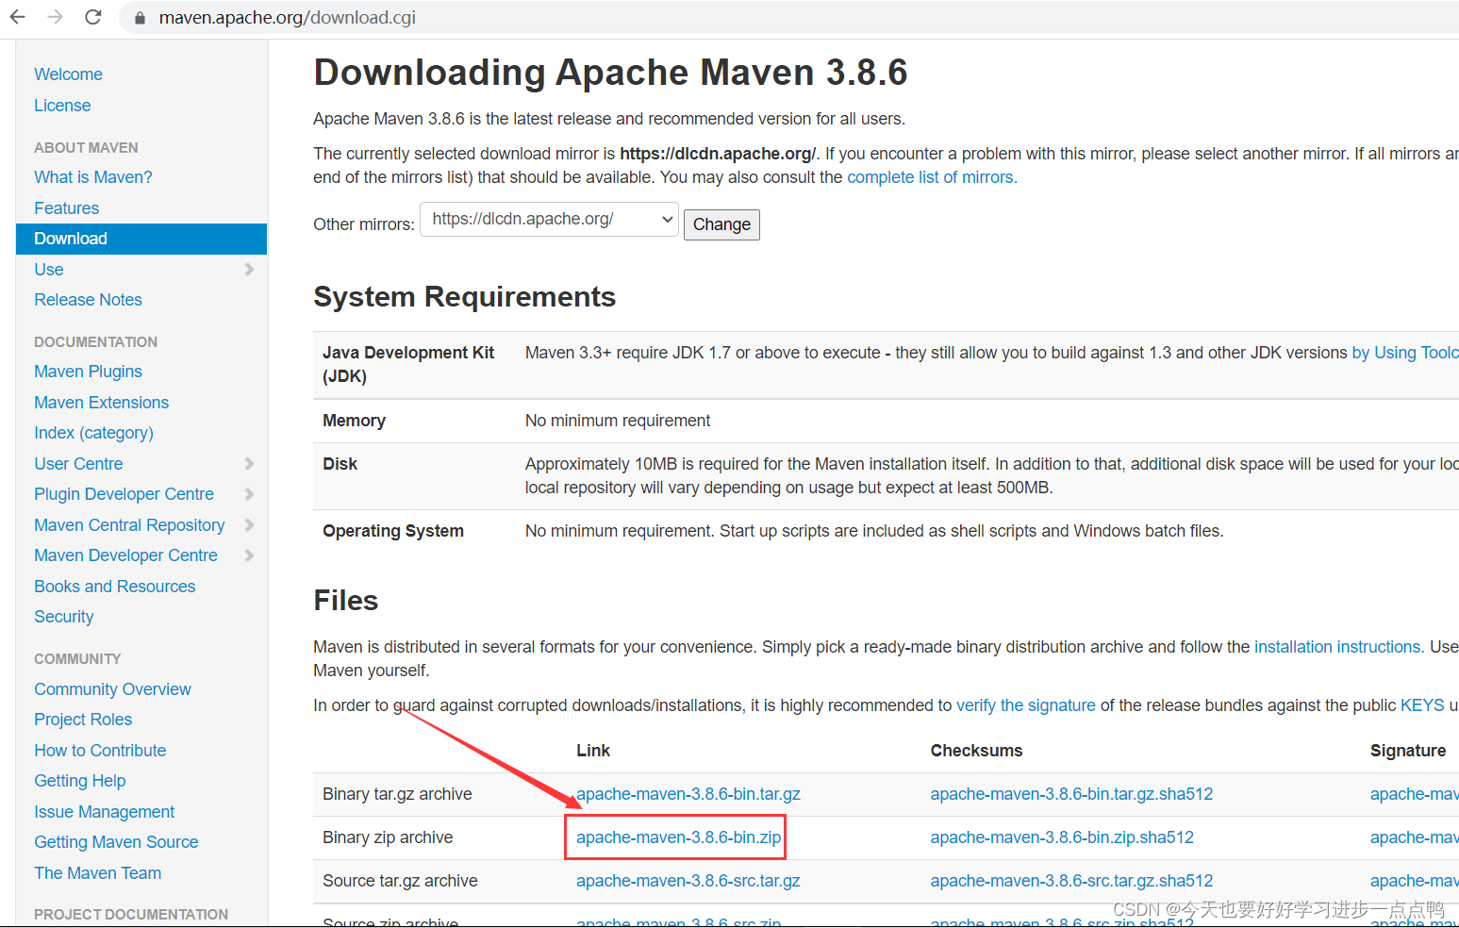Open the Security sidebar link
Image resolution: width=1459 pixels, height=928 pixels.
tap(63, 617)
